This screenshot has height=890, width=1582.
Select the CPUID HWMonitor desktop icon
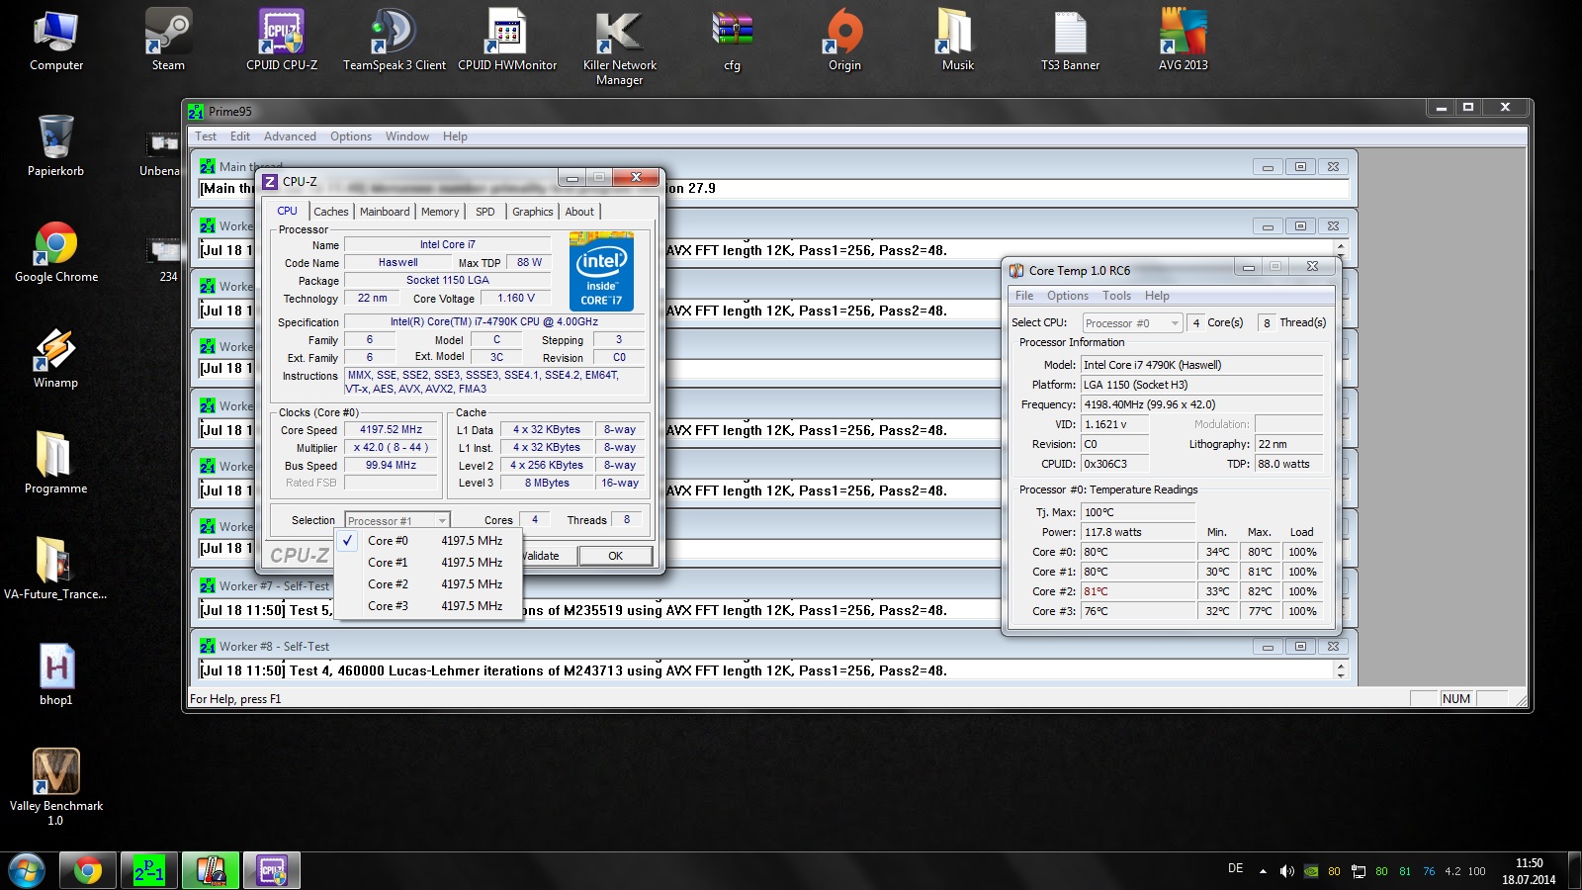[507, 42]
